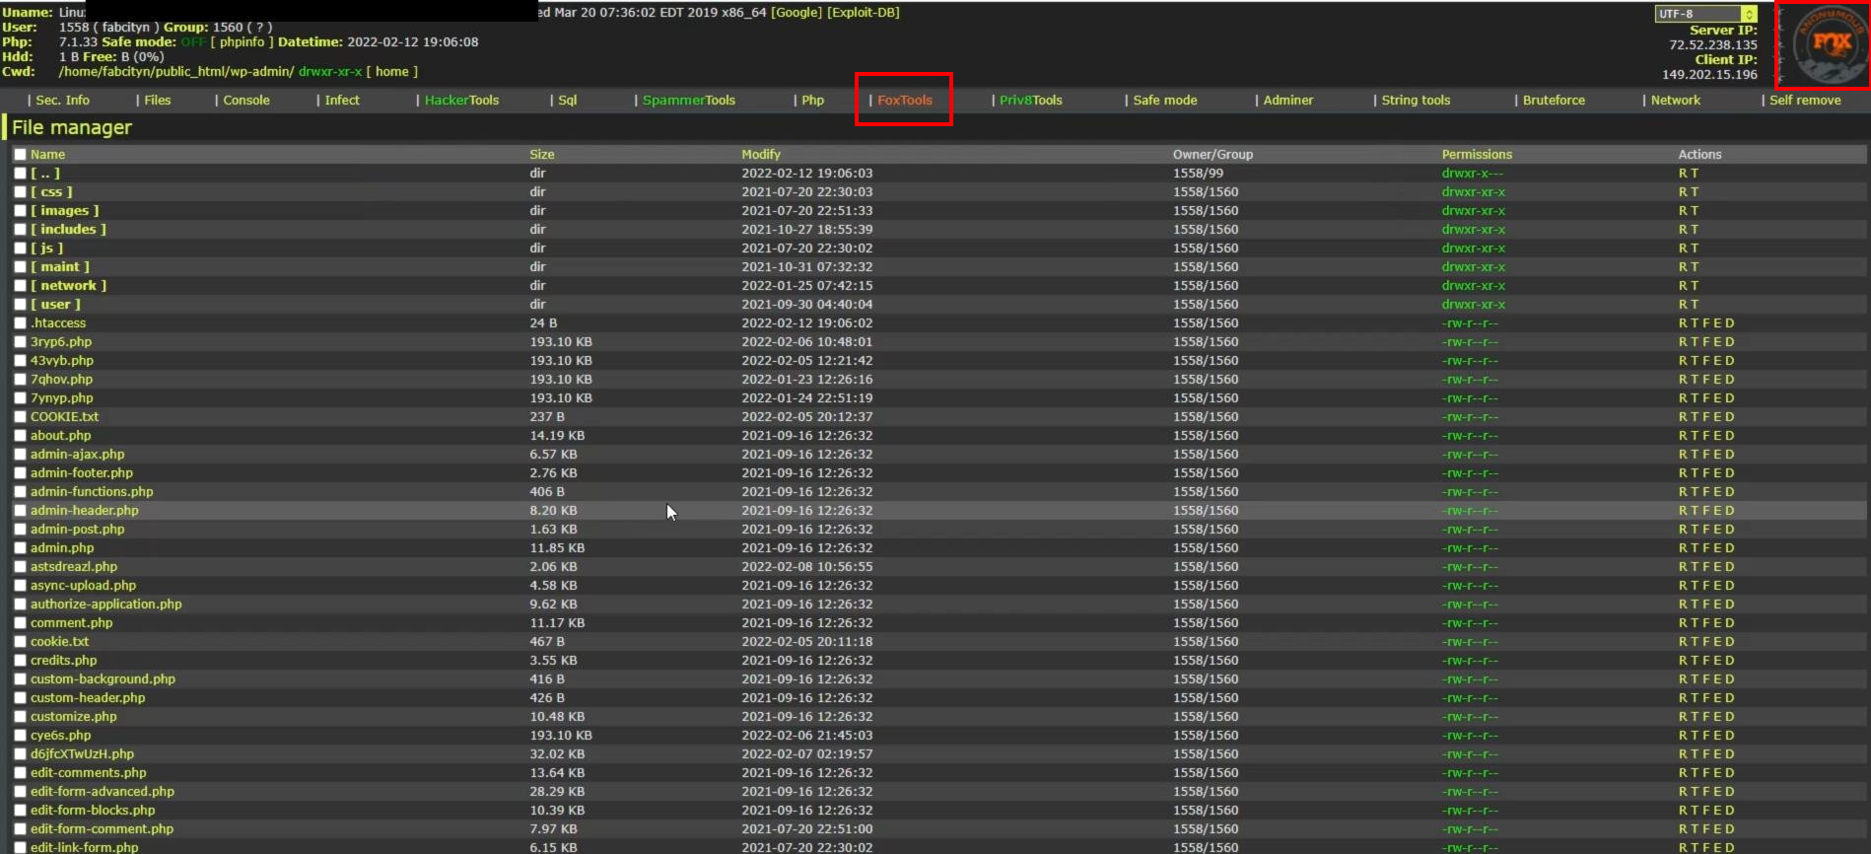Click the R action for images folder
The height and width of the screenshot is (854, 1871).
point(1683,210)
